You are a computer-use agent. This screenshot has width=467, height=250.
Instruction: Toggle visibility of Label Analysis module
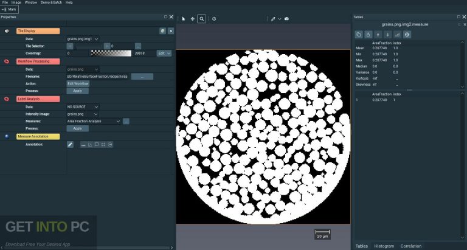coord(7,99)
